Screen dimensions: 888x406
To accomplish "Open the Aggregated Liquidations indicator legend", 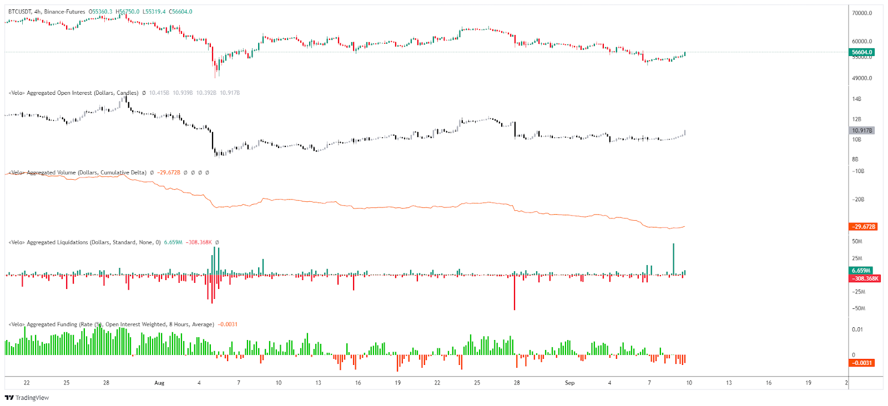I will tap(84, 242).
